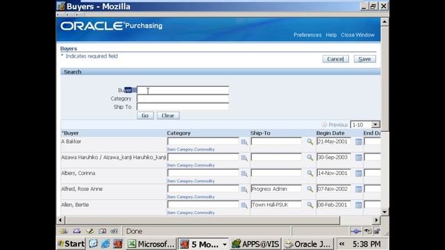Image resolution: width=445 pixels, height=250 pixels.
Task: Click Preferences link in header
Action: coord(307,35)
